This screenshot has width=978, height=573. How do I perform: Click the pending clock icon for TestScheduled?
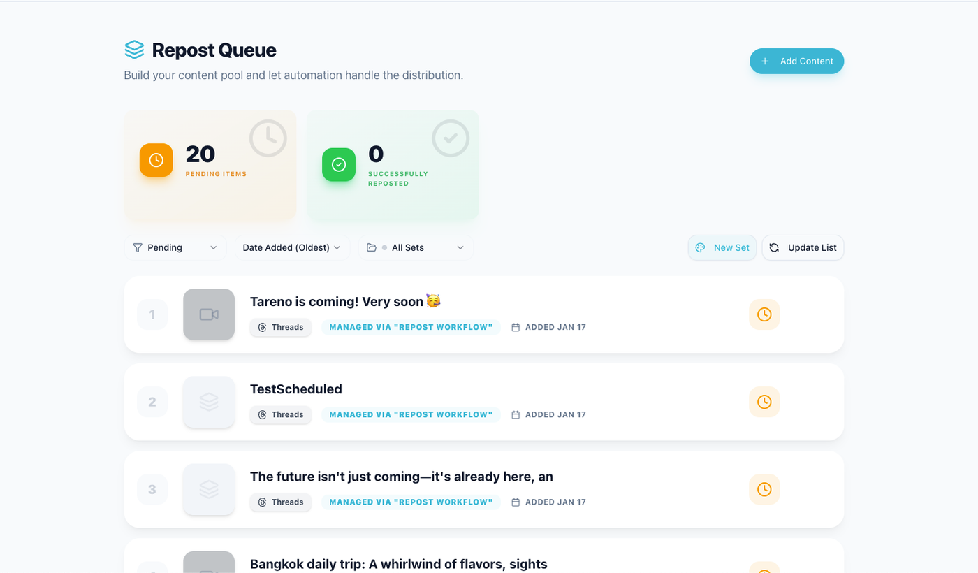pos(764,402)
